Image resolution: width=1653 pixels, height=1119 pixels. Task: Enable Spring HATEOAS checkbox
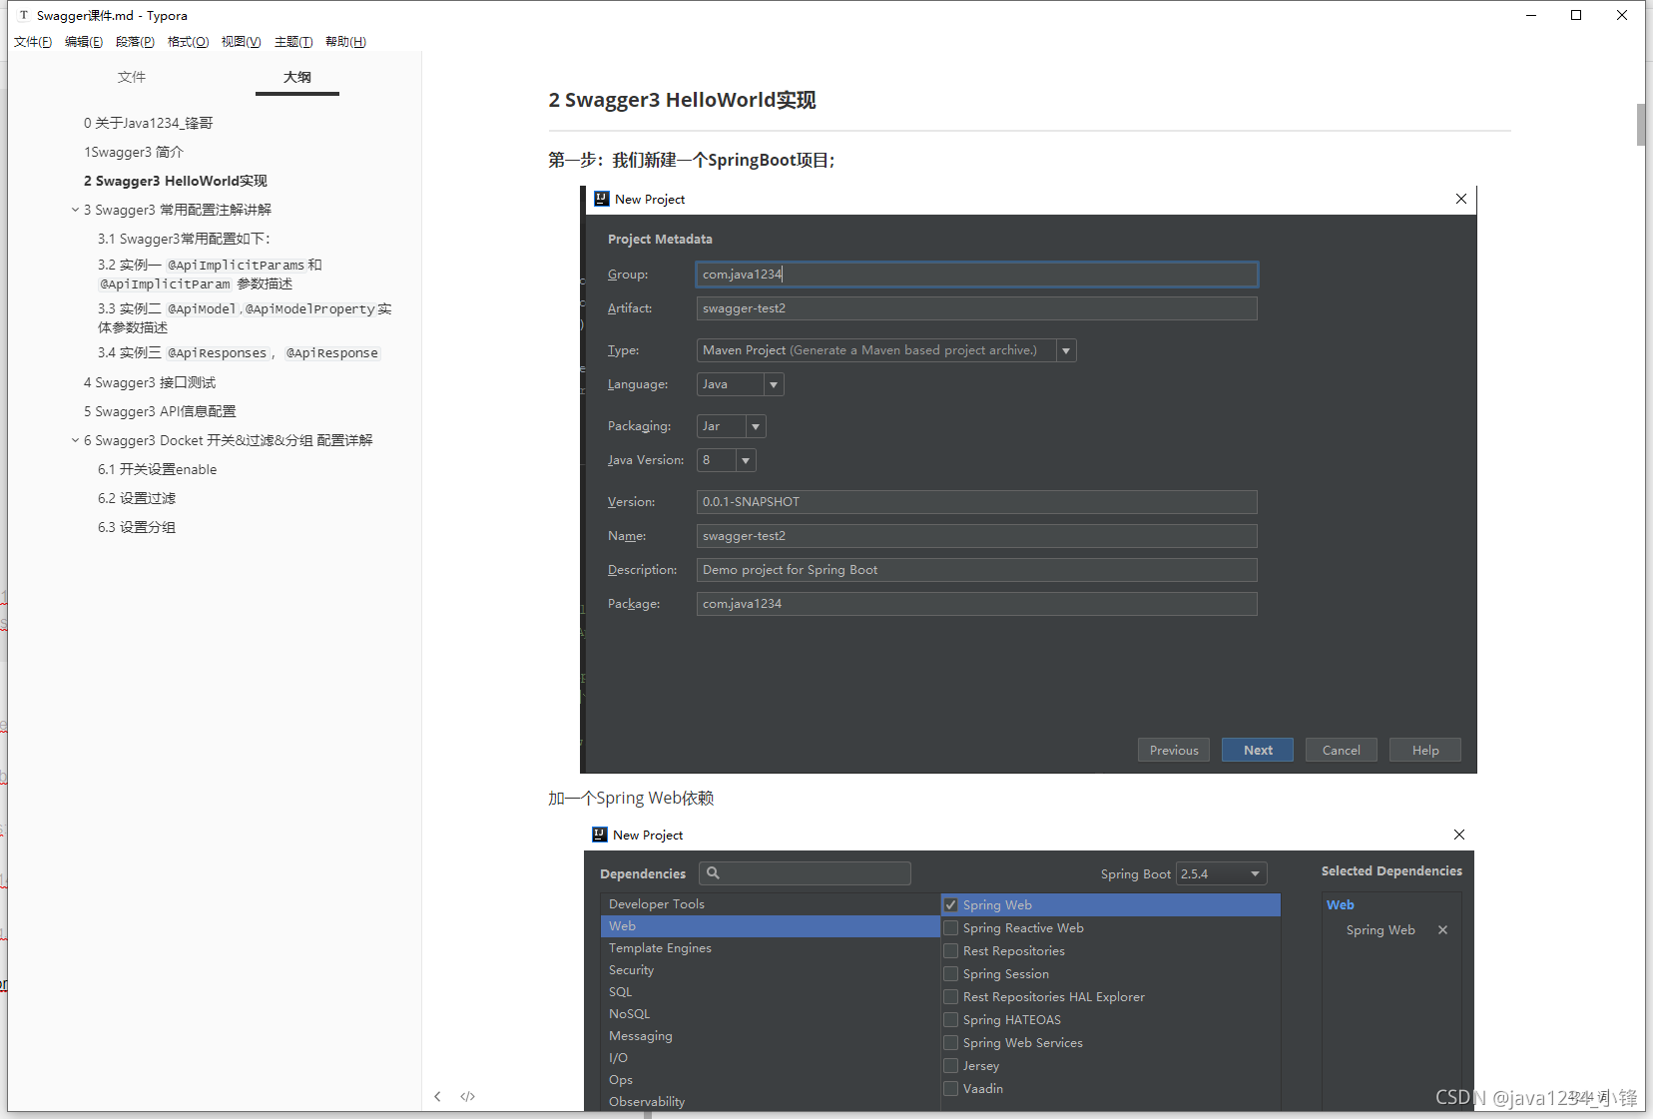pos(951,1020)
